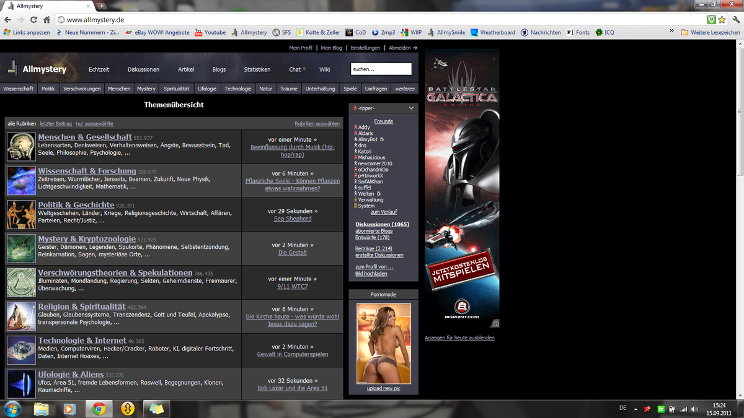Screen dimensions: 744x418
Task: Open the Mystery & Kryptozoologie heading
Action: 87,239
